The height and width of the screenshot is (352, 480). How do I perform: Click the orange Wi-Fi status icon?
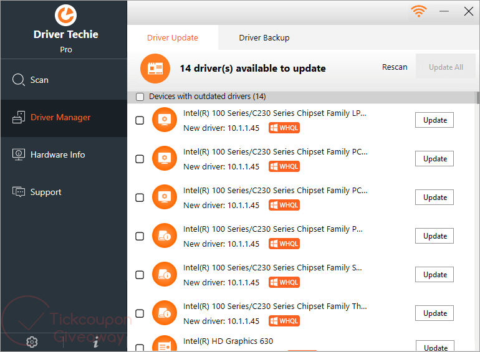coord(418,11)
